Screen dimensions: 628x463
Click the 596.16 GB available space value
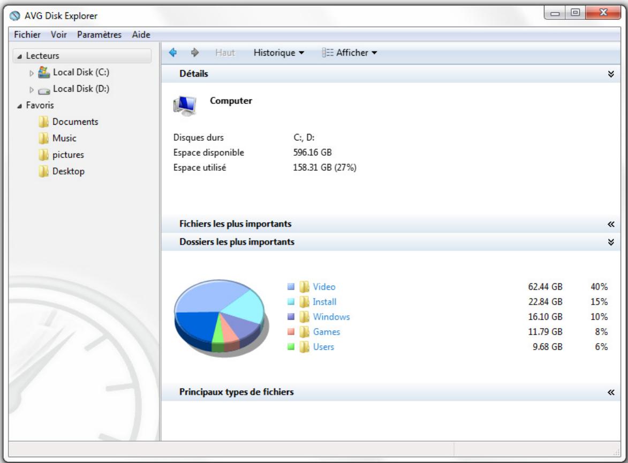pos(313,153)
